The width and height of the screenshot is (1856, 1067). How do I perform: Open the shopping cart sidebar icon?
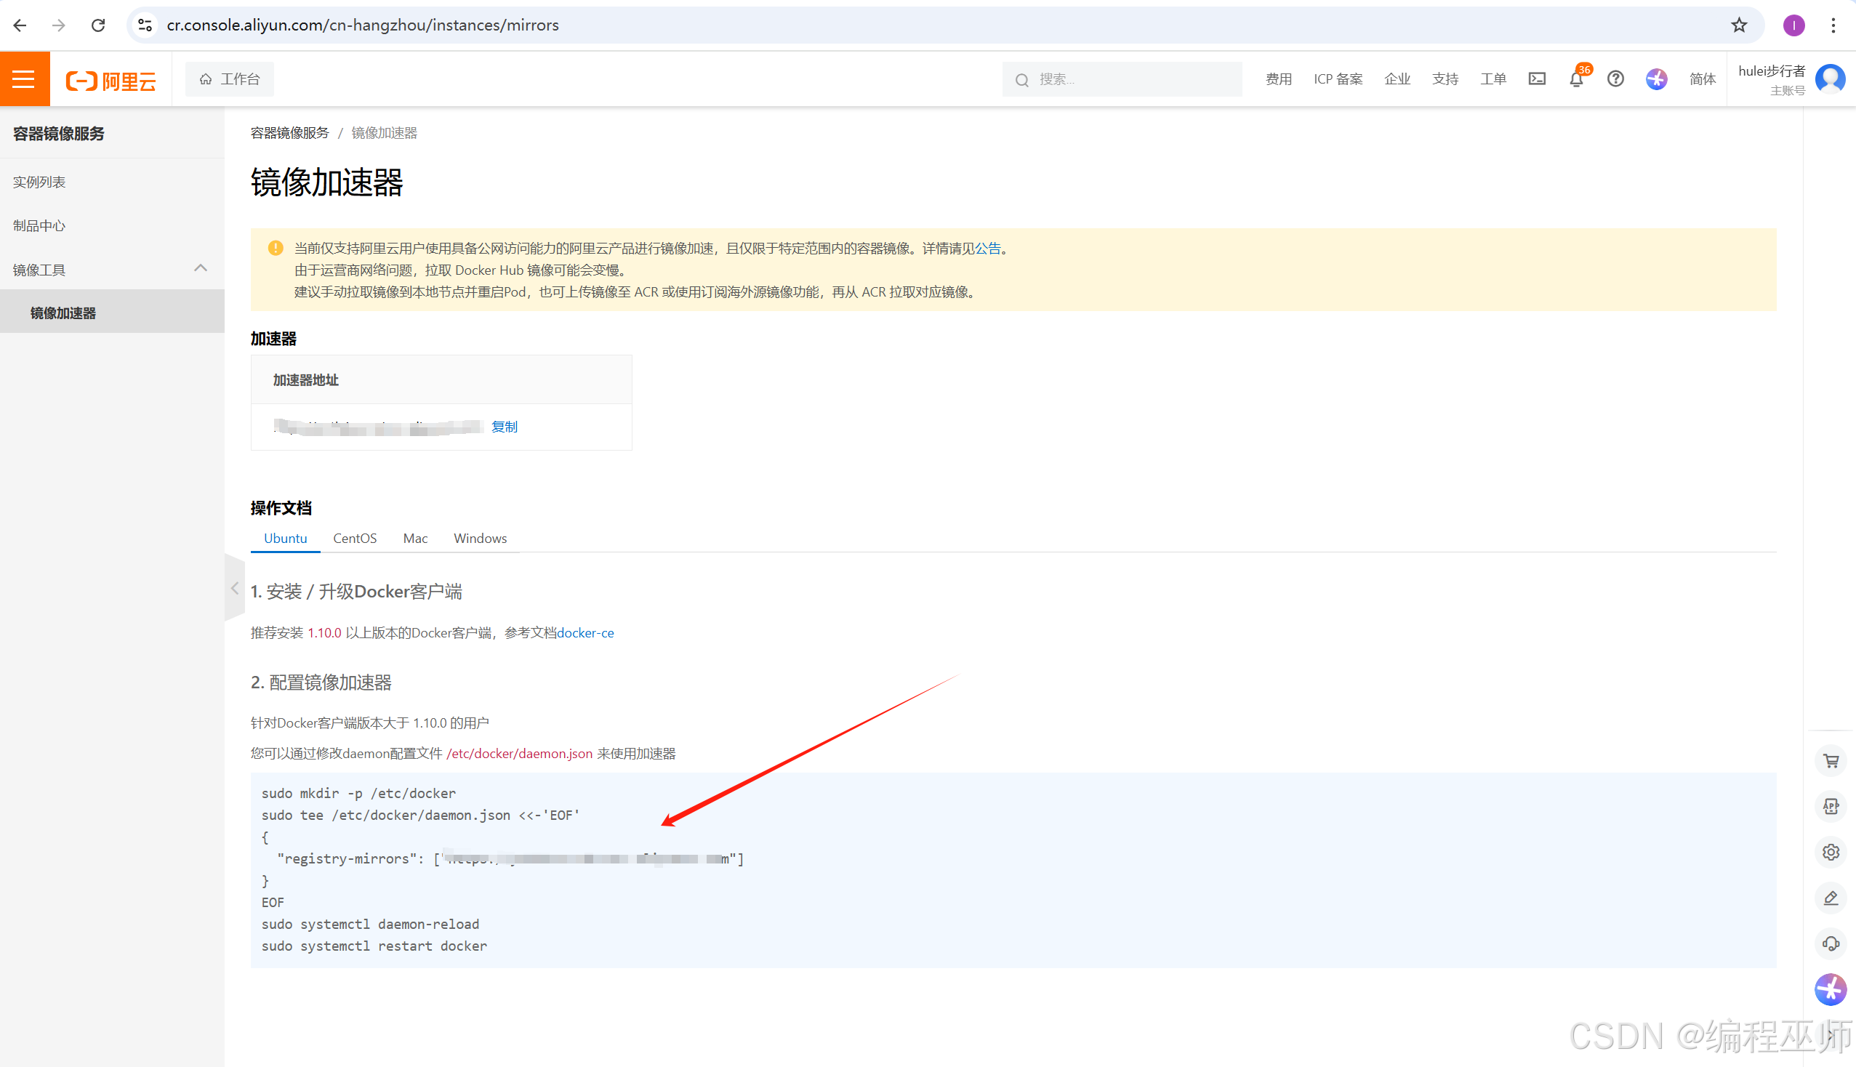click(1831, 762)
